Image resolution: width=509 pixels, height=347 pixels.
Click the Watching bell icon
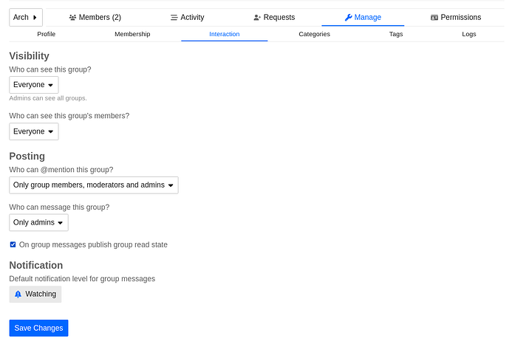[x=18, y=294]
